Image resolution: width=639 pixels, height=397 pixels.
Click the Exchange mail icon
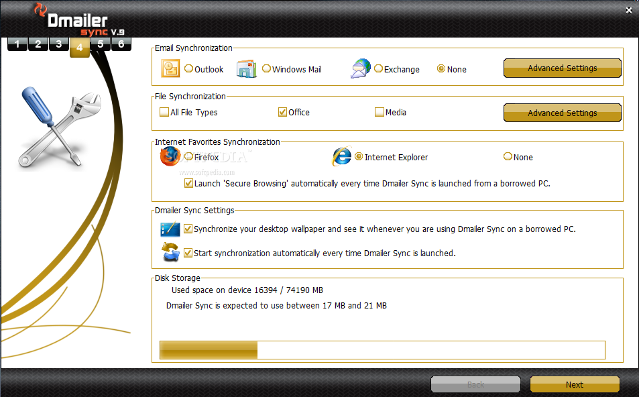[x=361, y=68]
